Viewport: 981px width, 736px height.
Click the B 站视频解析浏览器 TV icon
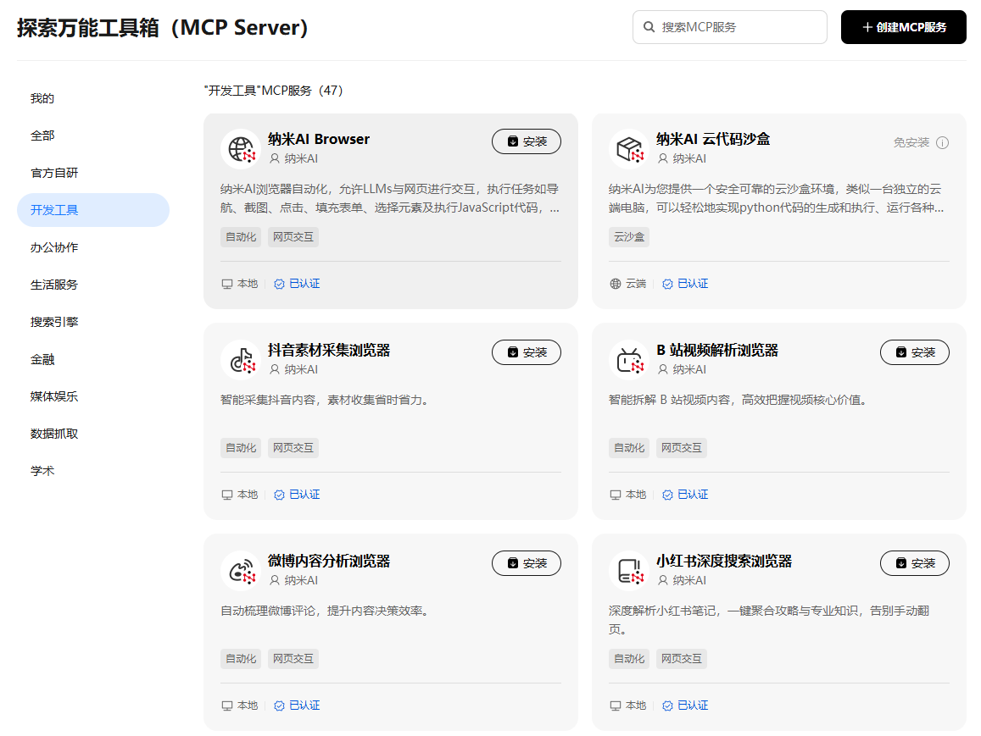click(x=629, y=361)
